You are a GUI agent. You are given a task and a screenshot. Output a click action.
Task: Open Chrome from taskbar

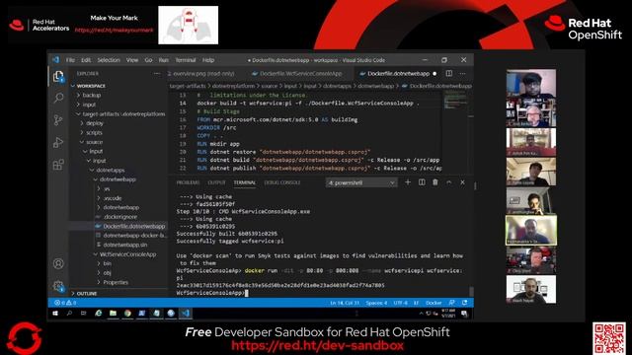tap(127, 314)
